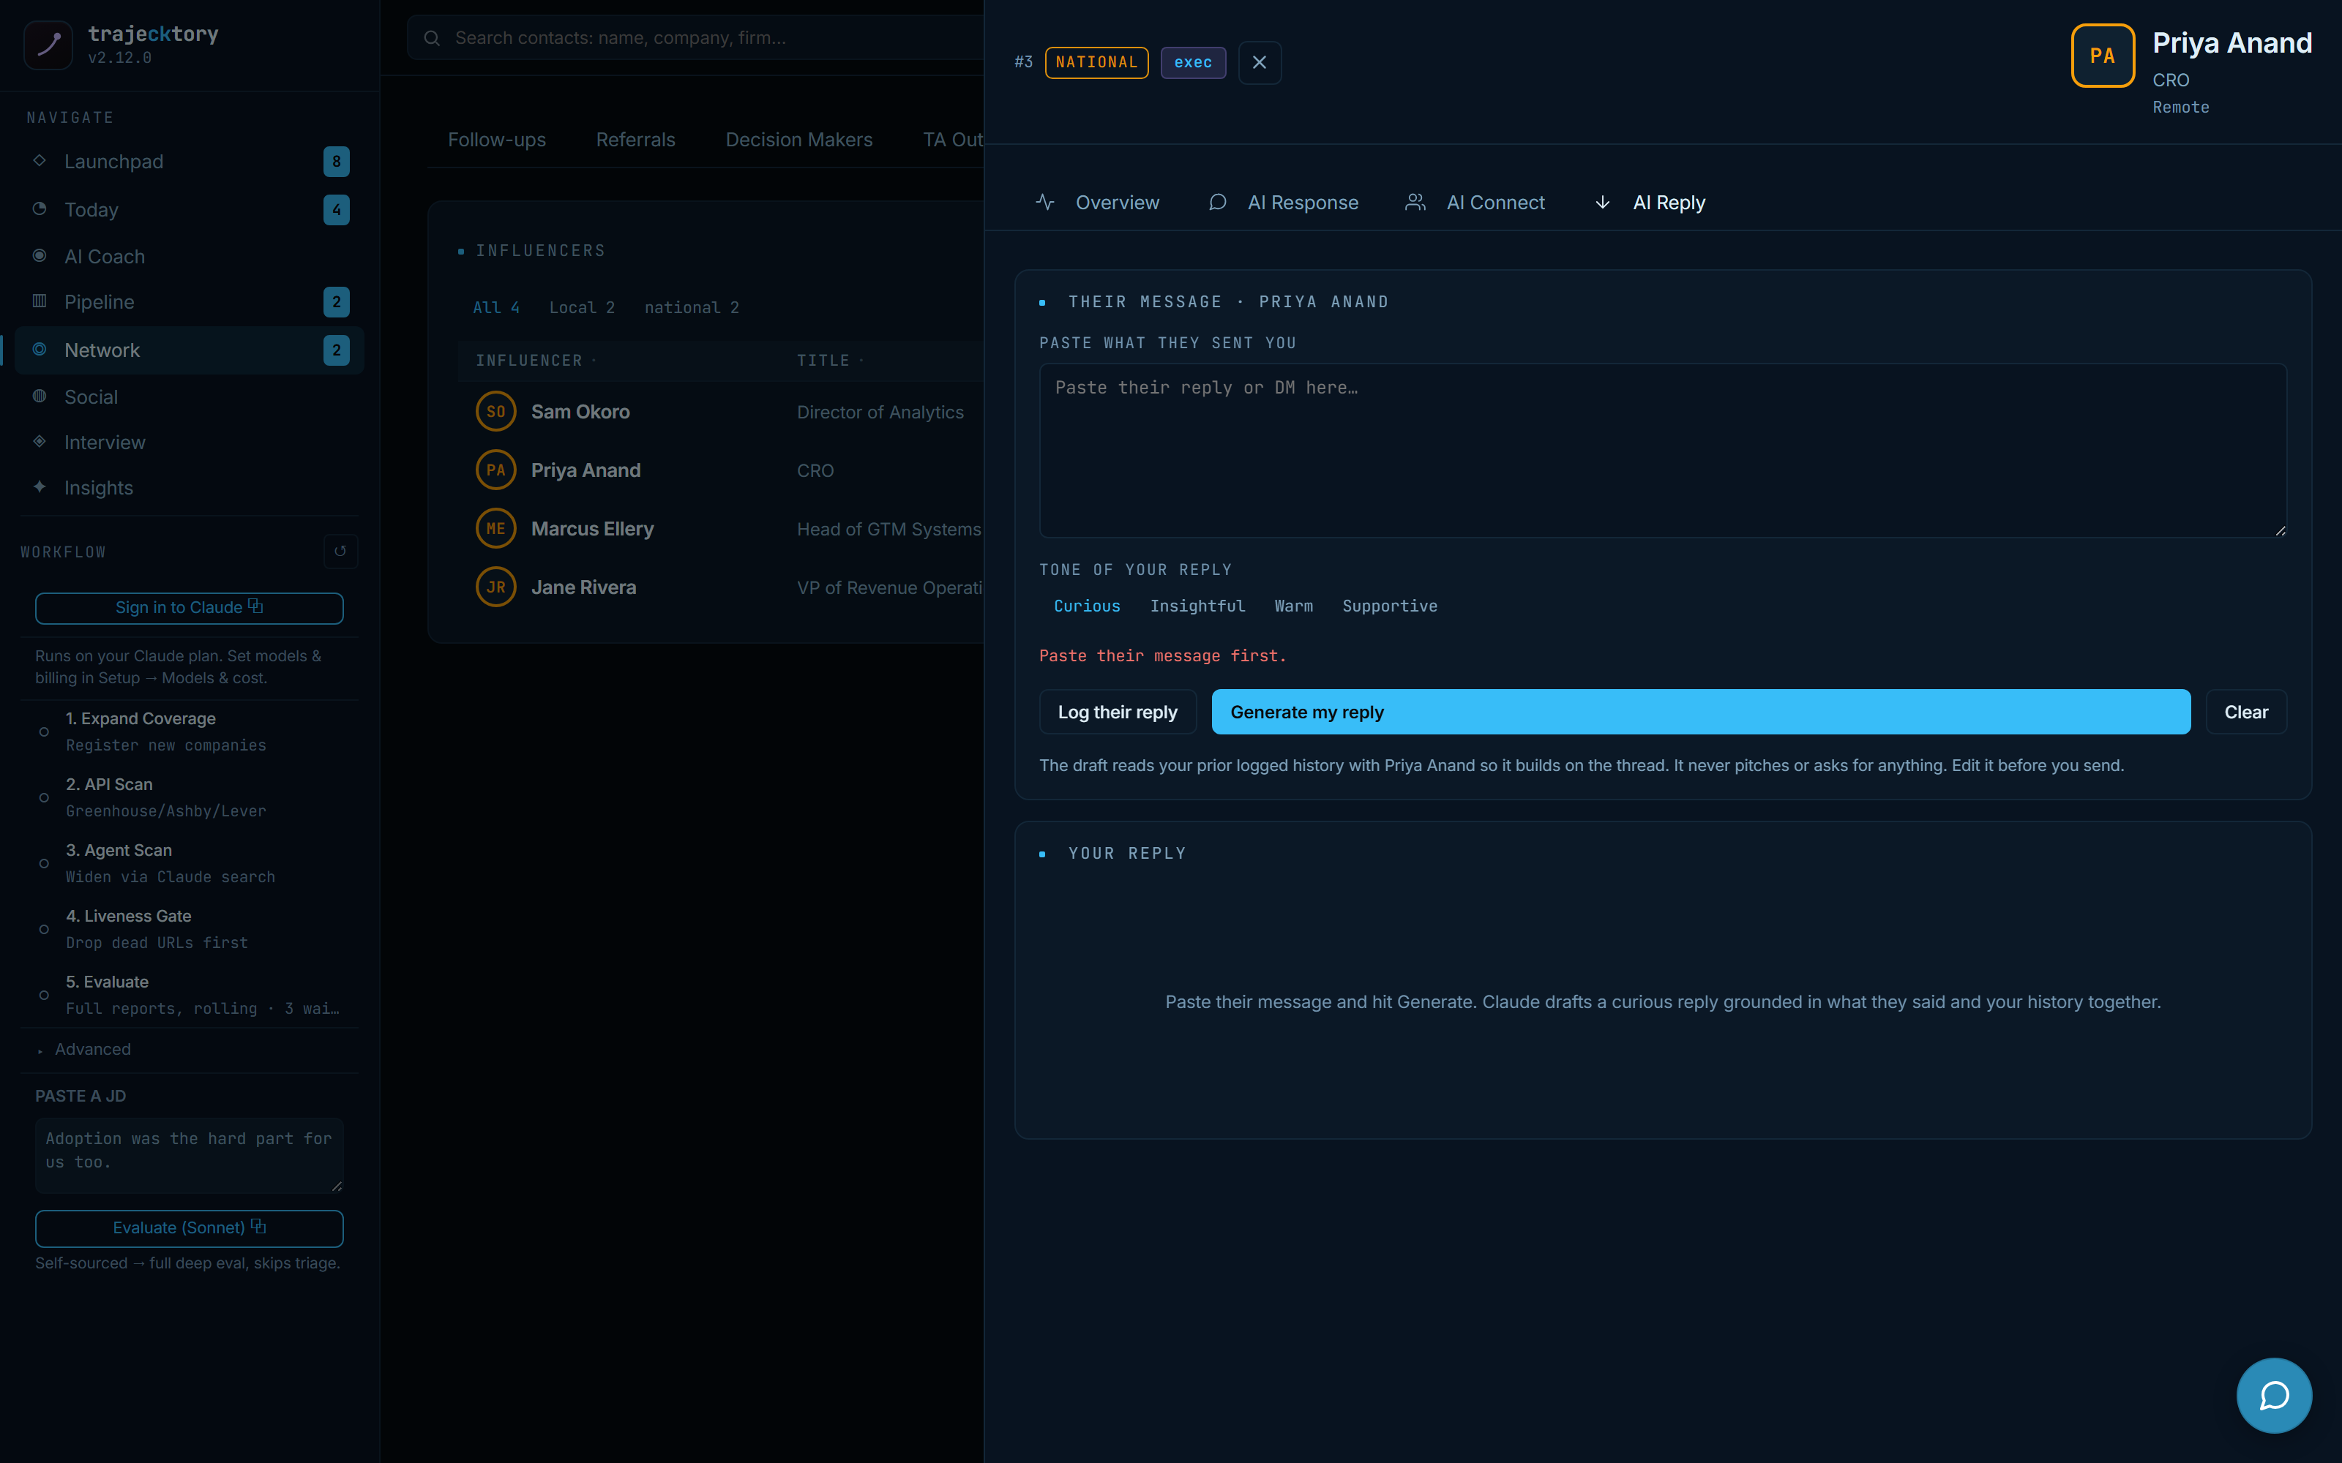
Task: Click Jane Rivera's JR avatar
Action: pyautogui.click(x=495, y=587)
